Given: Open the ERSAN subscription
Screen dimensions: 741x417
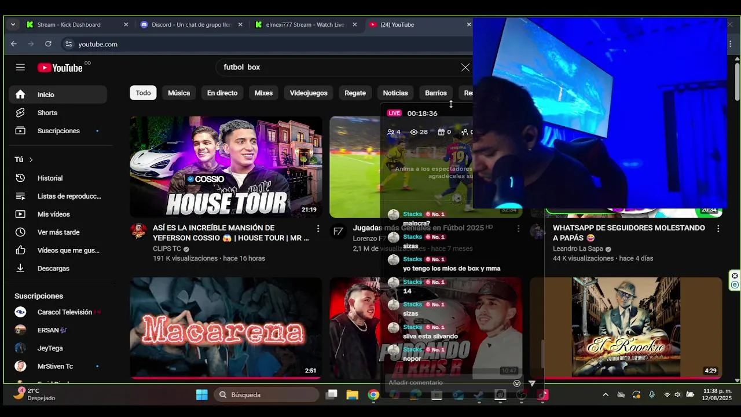Looking at the screenshot, I should point(58,330).
